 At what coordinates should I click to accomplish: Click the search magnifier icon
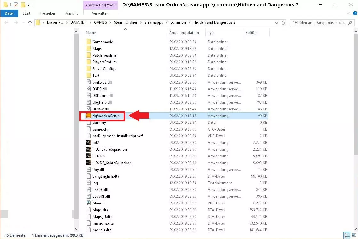click(x=350, y=23)
